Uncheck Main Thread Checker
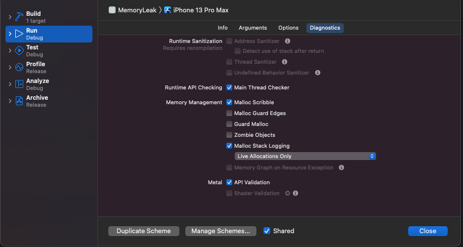The image size is (463, 247). click(x=229, y=87)
